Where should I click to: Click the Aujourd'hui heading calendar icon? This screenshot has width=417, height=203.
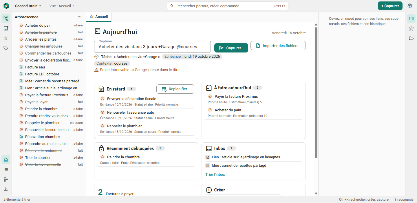coord(98,31)
